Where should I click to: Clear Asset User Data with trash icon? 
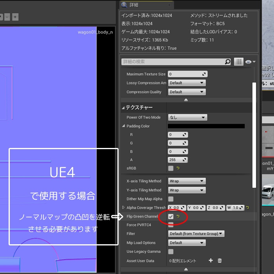(220, 260)
